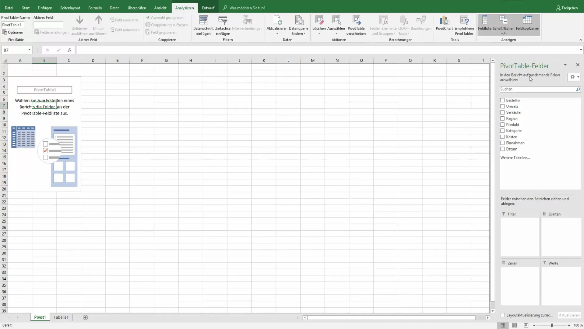
Task: Click Drillup ausführen arrow
Action: (x=98, y=20)
